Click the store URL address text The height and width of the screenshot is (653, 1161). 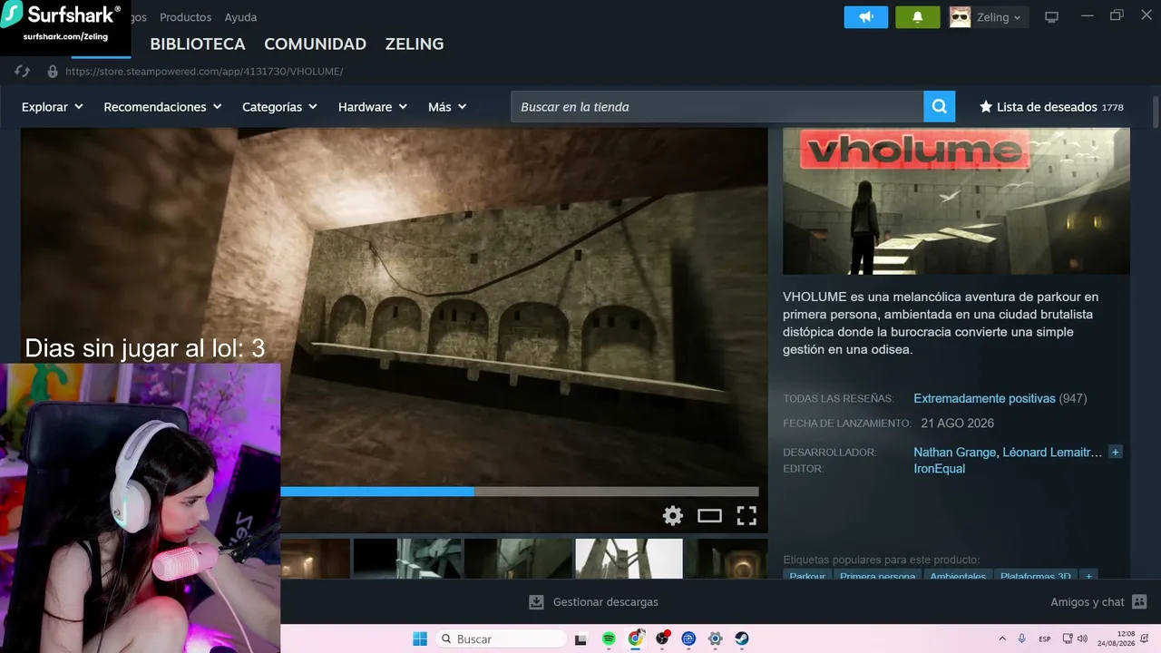pyautogui.click(x=204, y=71)
